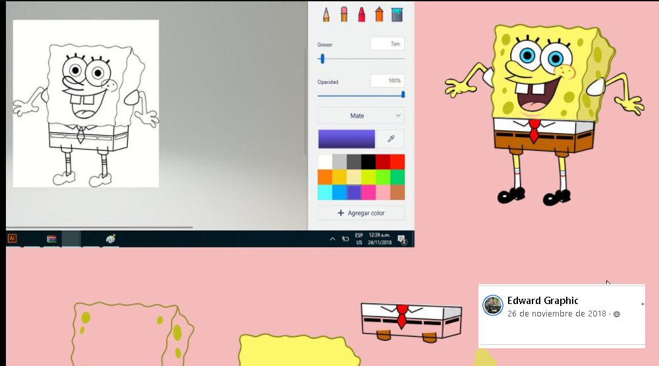Image resolution: width=659 pixels, height=366 pixels.
Task: Show hidden system tray icons chevron
Action: 332,239
